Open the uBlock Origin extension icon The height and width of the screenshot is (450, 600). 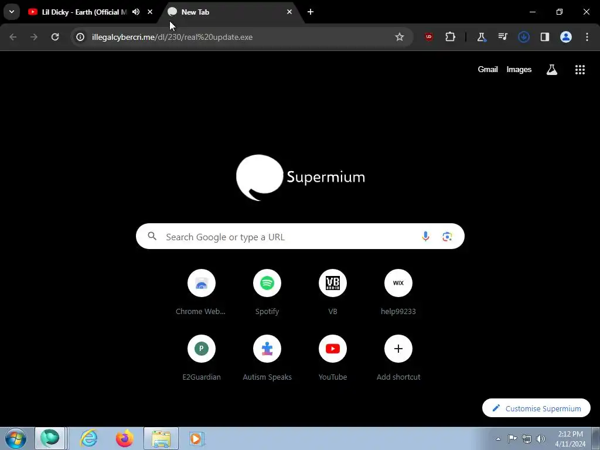pos(429,37)
